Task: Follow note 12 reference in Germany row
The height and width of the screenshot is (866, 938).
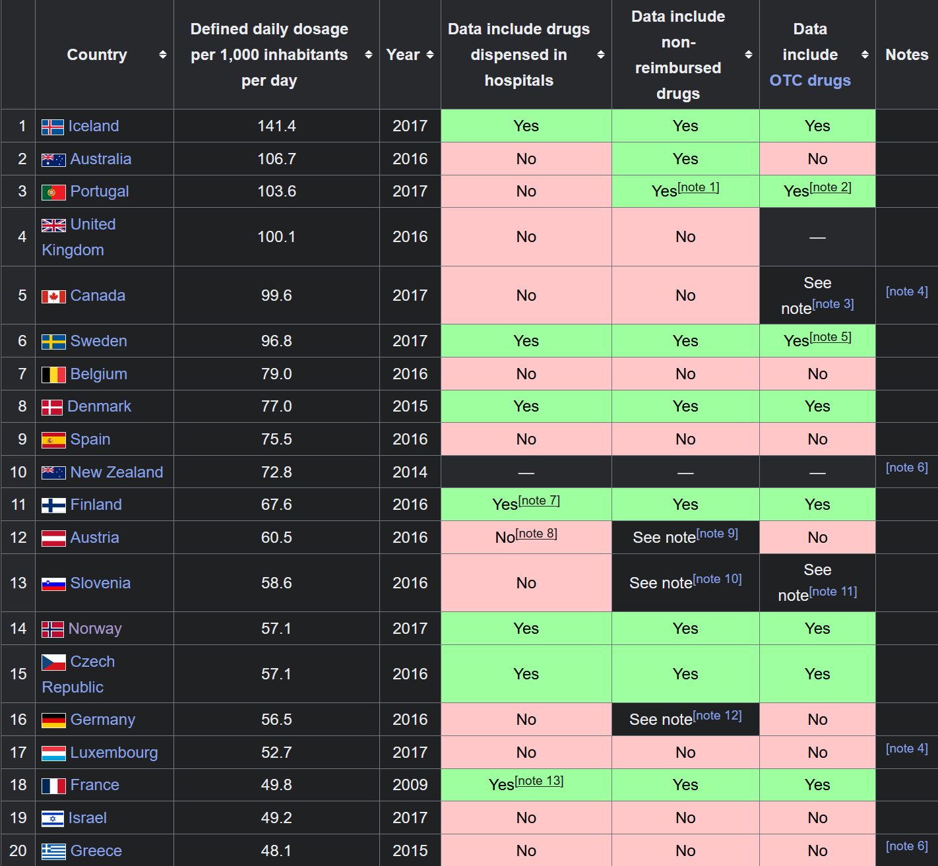Action: click(x=718, y=716)
